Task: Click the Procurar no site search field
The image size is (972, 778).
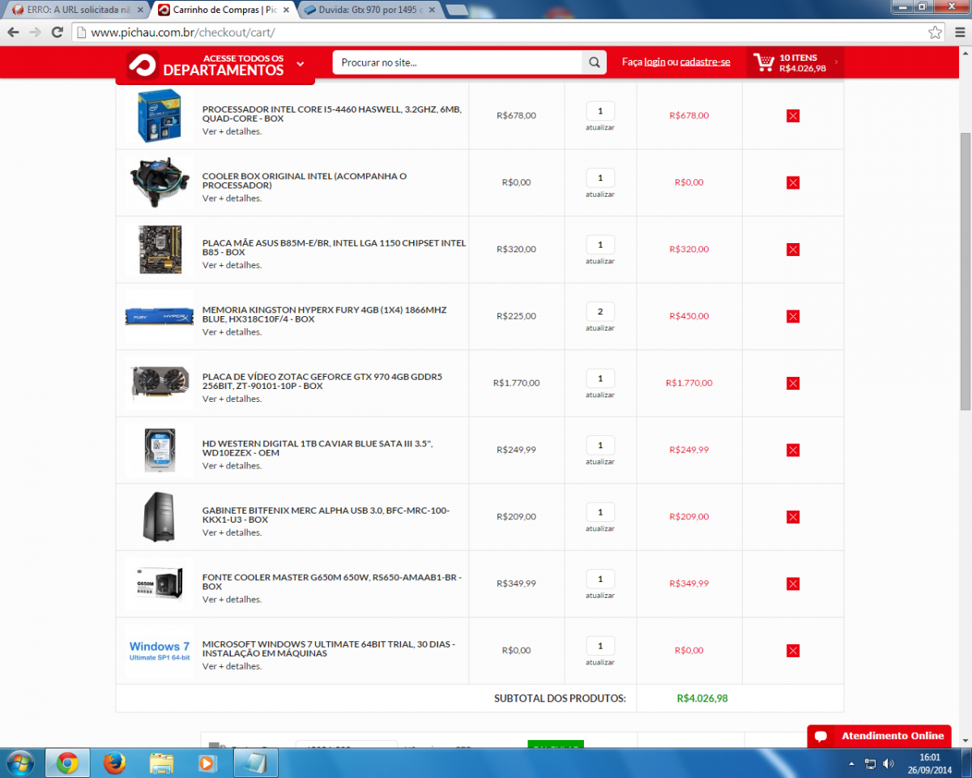Action: (458, 62)
